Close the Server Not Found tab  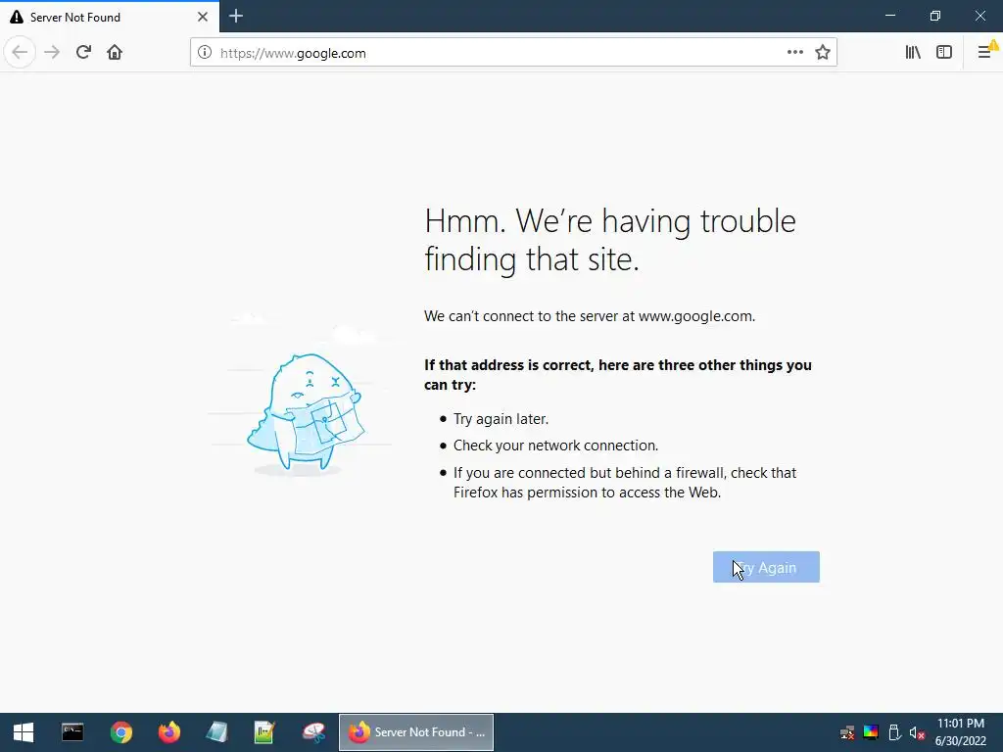202,17
